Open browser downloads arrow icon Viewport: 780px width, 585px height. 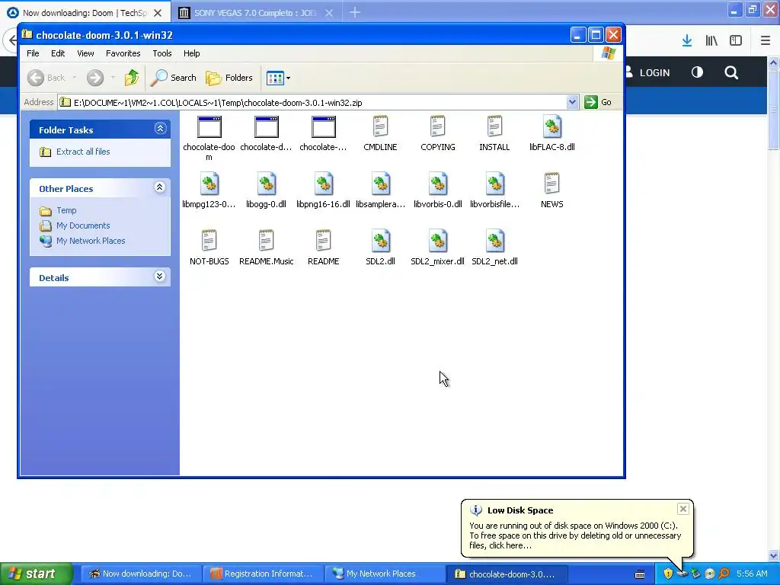687,41
